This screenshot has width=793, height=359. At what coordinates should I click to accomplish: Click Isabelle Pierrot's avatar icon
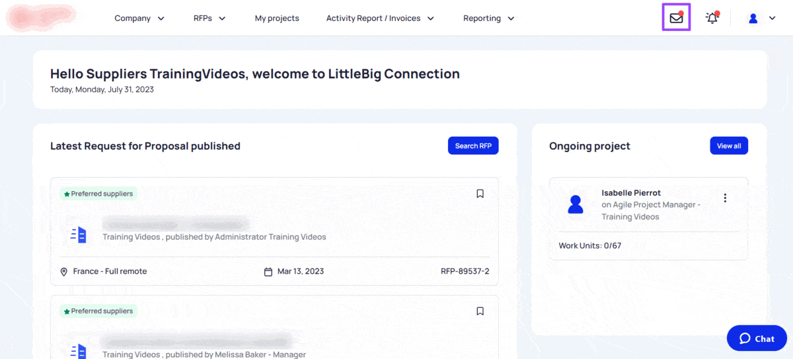point(576,204)
